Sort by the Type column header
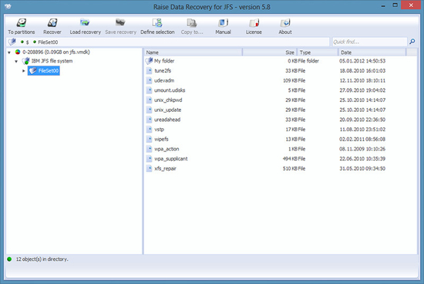This screenshot has width=424, height=284. 318,52
